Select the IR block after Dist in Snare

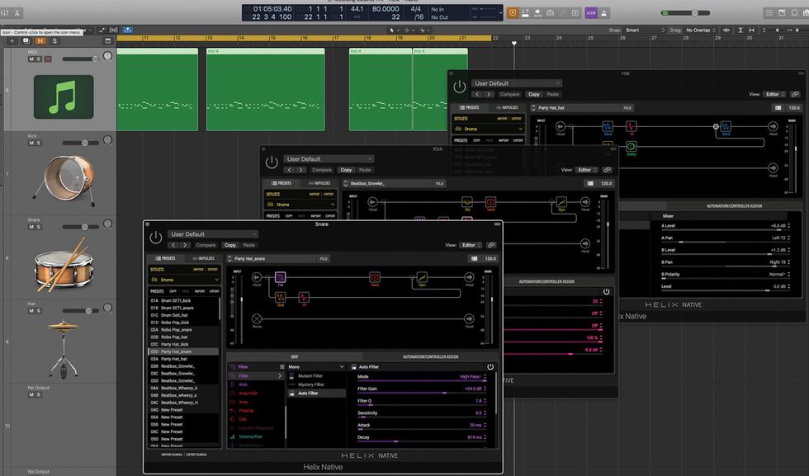point(304,298)
